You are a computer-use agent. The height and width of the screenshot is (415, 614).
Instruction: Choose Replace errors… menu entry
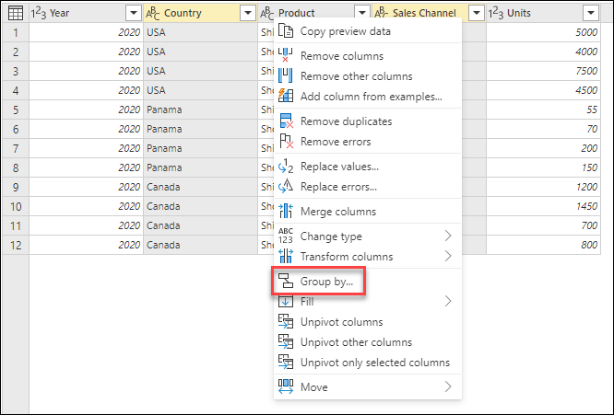tap(368, 187)
